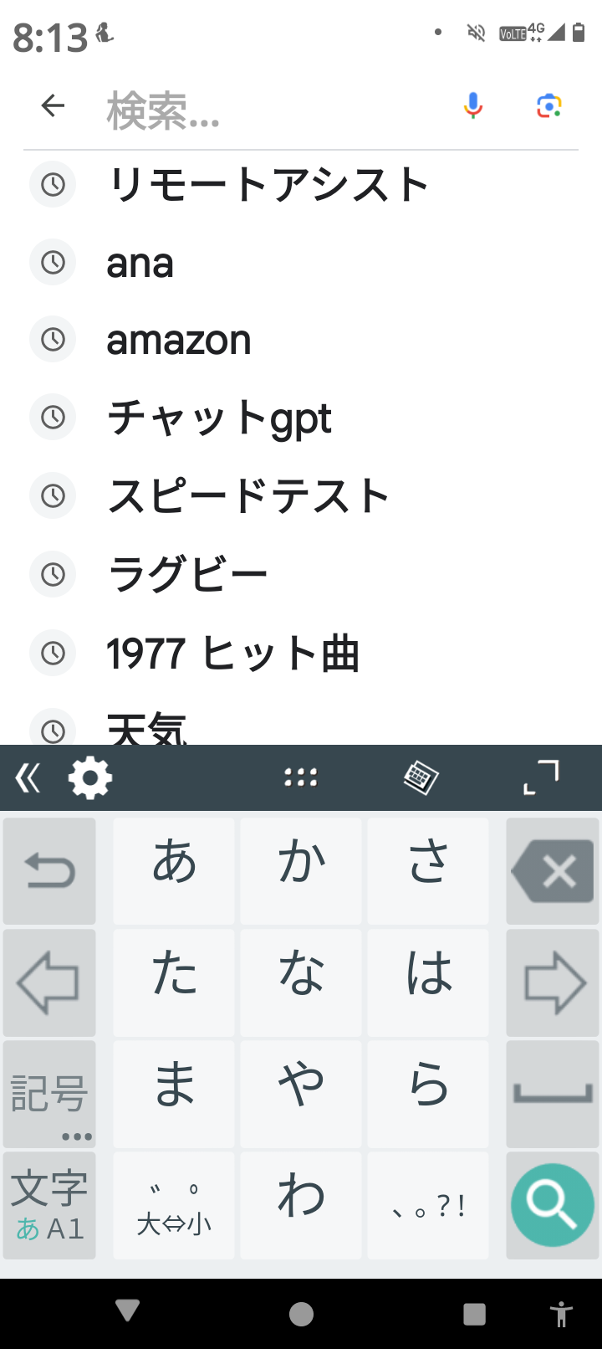Expand keyboard with resize corner icon
The height and width of the screenshot is (1349, 602).
point(541,778)
